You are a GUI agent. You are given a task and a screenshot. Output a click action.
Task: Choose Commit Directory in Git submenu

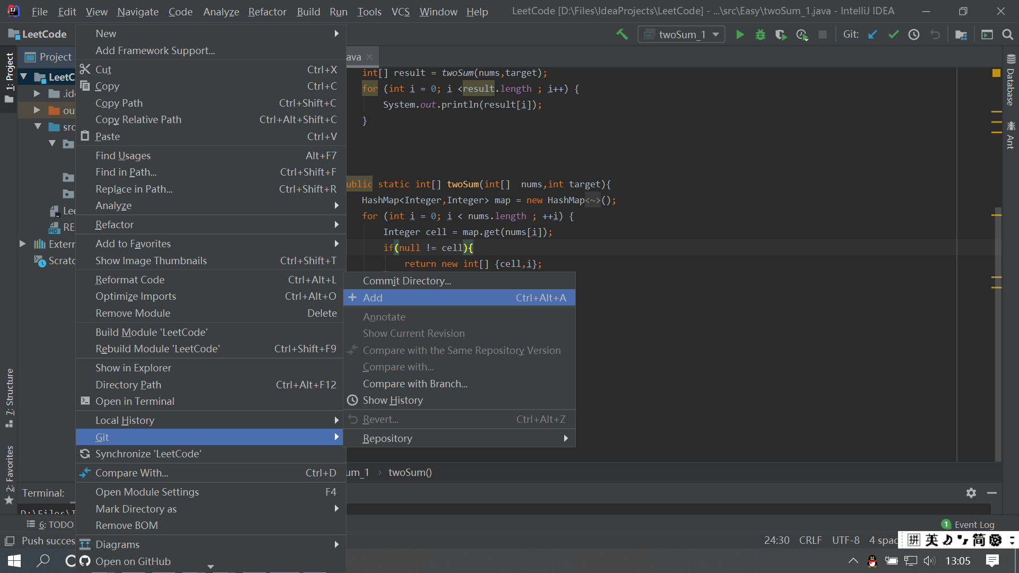459,281
